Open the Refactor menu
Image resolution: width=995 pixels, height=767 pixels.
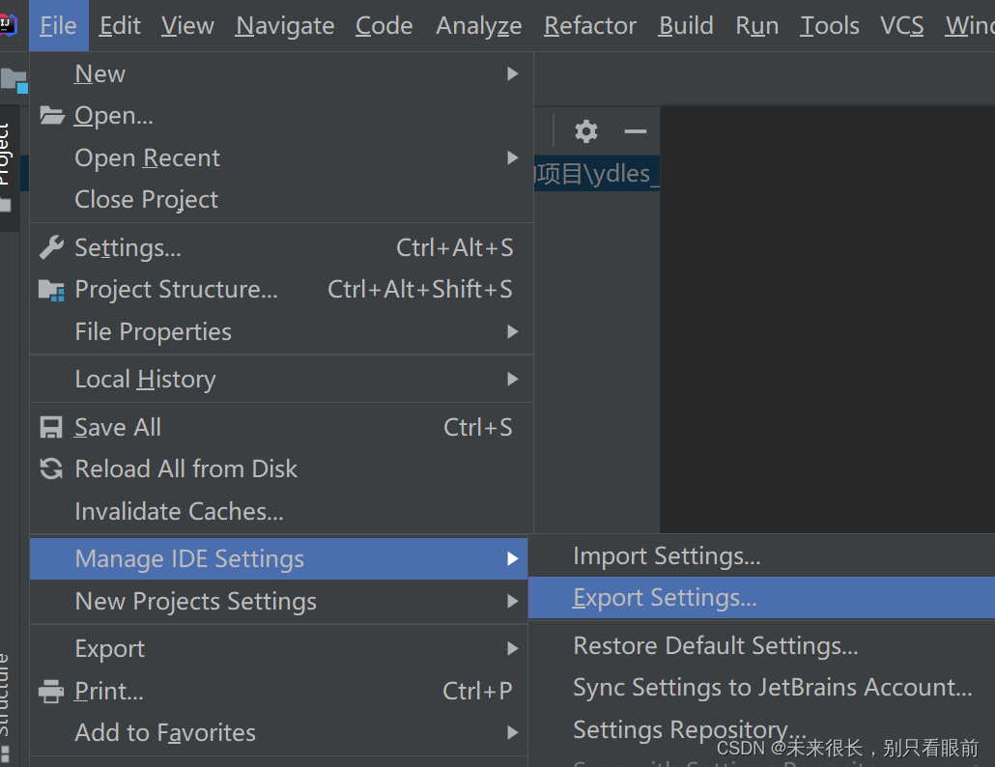point(590,25)
